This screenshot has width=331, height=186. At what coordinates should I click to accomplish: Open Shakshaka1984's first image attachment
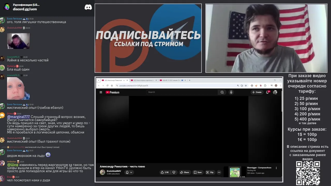[18, 41]
